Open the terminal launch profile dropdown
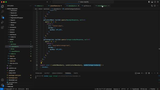 click(x=144, y=73)
